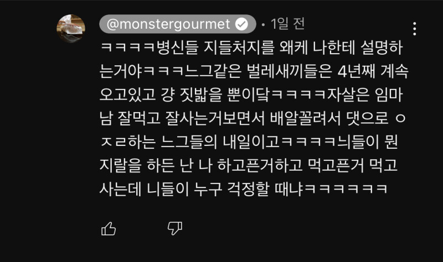
Task: Click the '1일 전' comment timestamp
Action: 287,24
